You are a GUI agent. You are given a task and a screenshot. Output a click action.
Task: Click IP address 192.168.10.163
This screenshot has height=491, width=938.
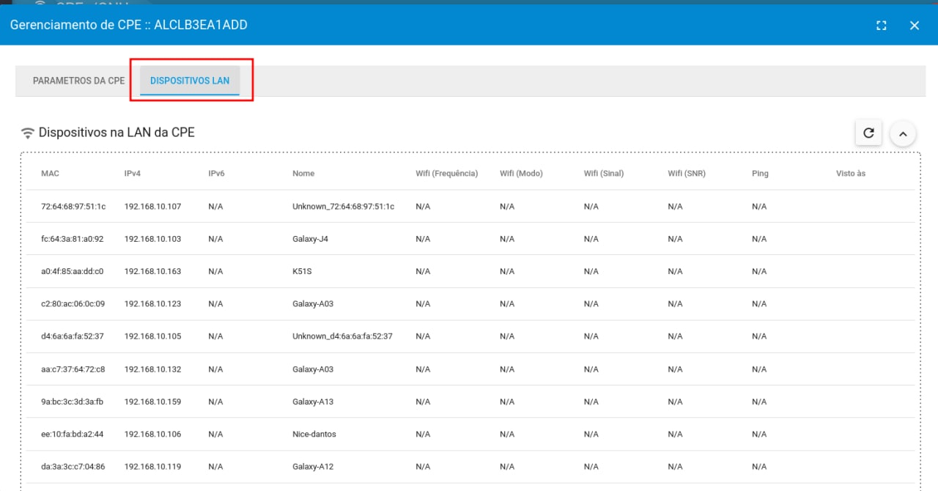[153, 271]
